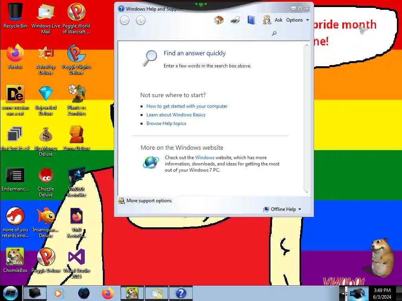The width and height of the screenshot is (402, 301).
Task: Select the Firefox desktop shortcut
Action: click(15, 56)
